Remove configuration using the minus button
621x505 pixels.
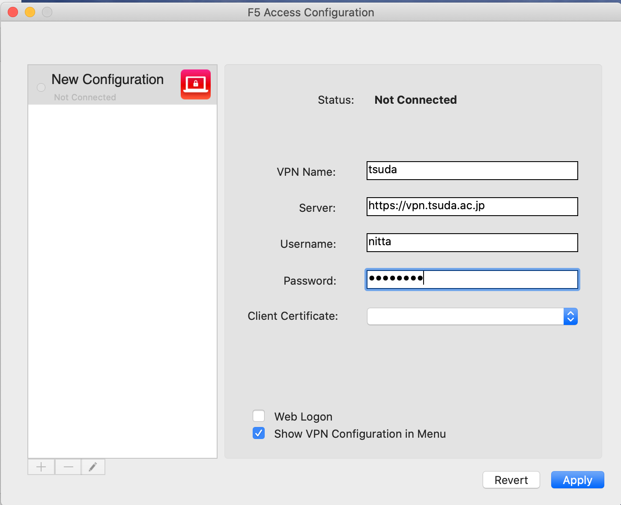pos(68,467)
